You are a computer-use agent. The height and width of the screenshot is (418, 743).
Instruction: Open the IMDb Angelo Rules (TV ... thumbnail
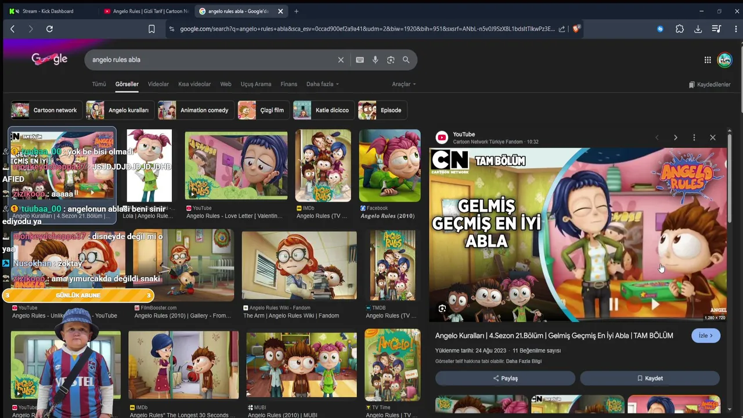tap(323, 165)
